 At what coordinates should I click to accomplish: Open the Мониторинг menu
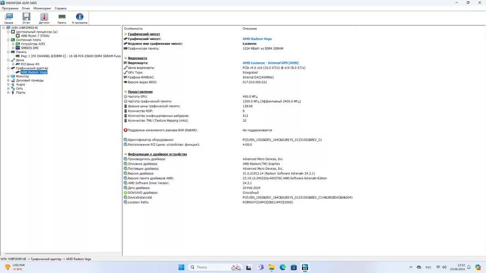click(42, 8)
